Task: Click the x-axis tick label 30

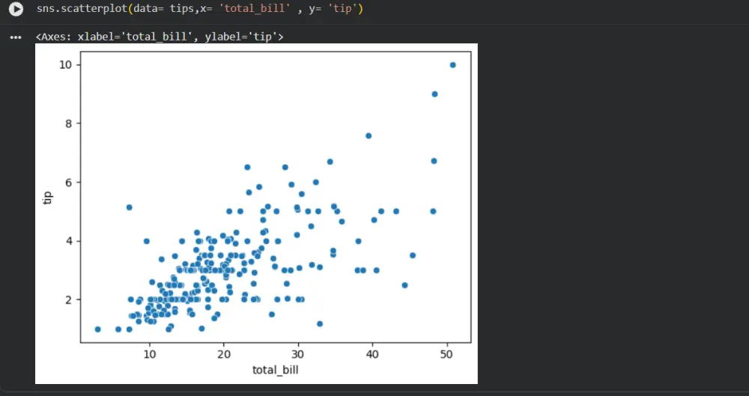Action: point(299,354)
